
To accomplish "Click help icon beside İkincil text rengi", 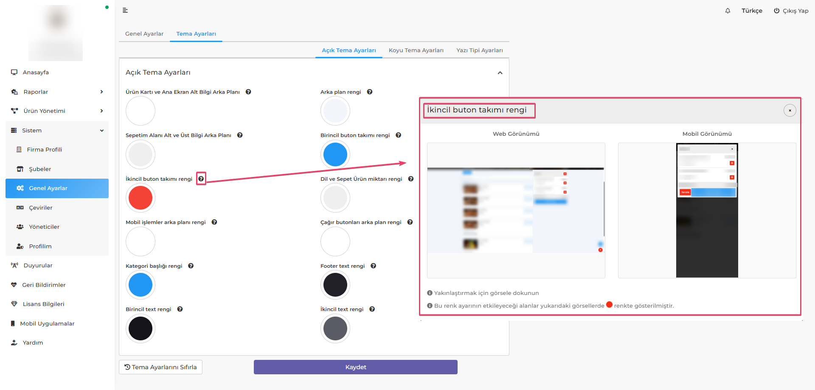I will (372, 309).
